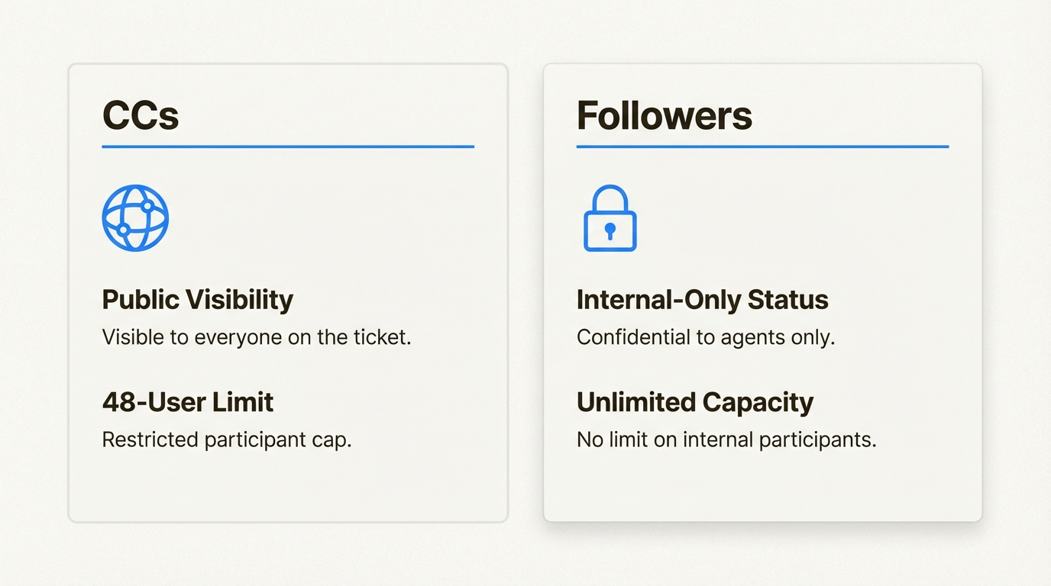Click the globe icon in the CCs card

coord(135,217)
